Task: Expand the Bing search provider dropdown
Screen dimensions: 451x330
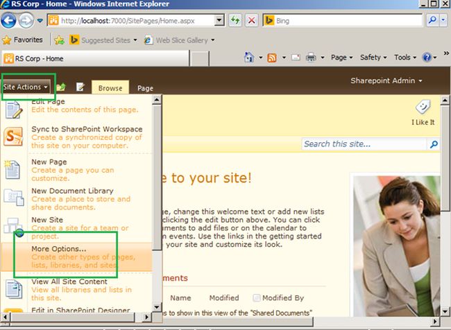Action: [443, 20]
